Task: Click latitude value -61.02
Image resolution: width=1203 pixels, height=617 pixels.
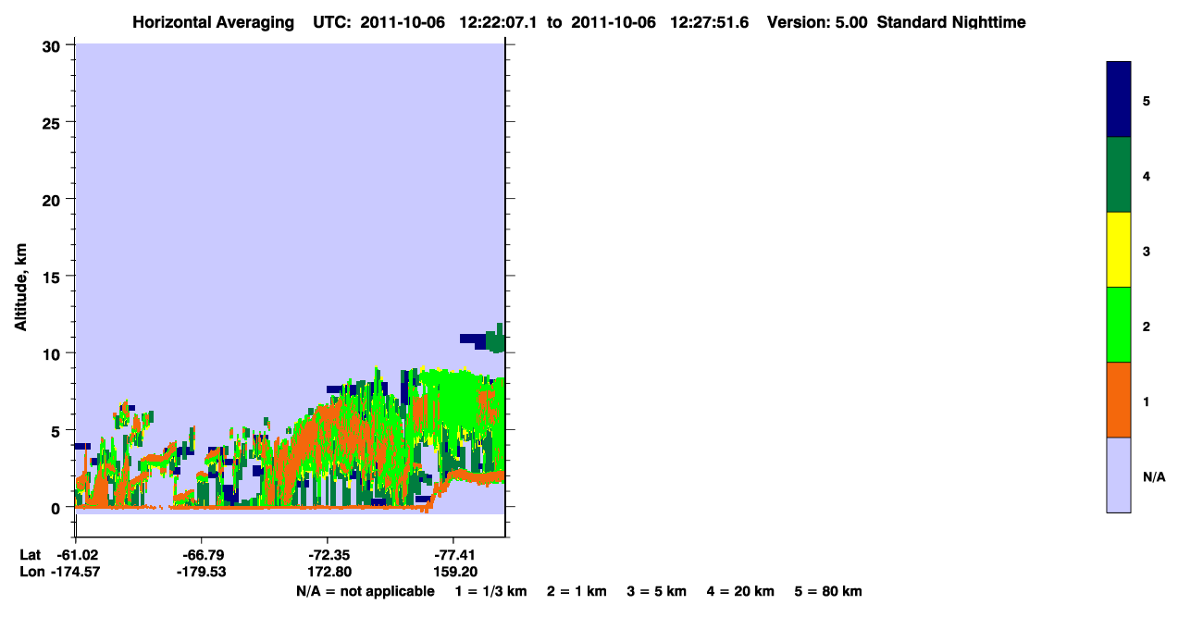Action: point(77,555)
